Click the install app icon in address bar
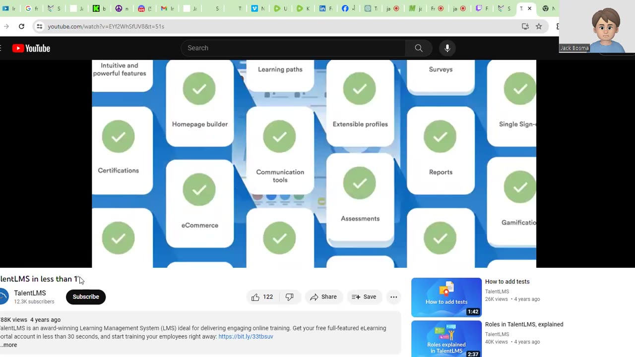Viewport: 635px width, 357px height. pos(525,26)
